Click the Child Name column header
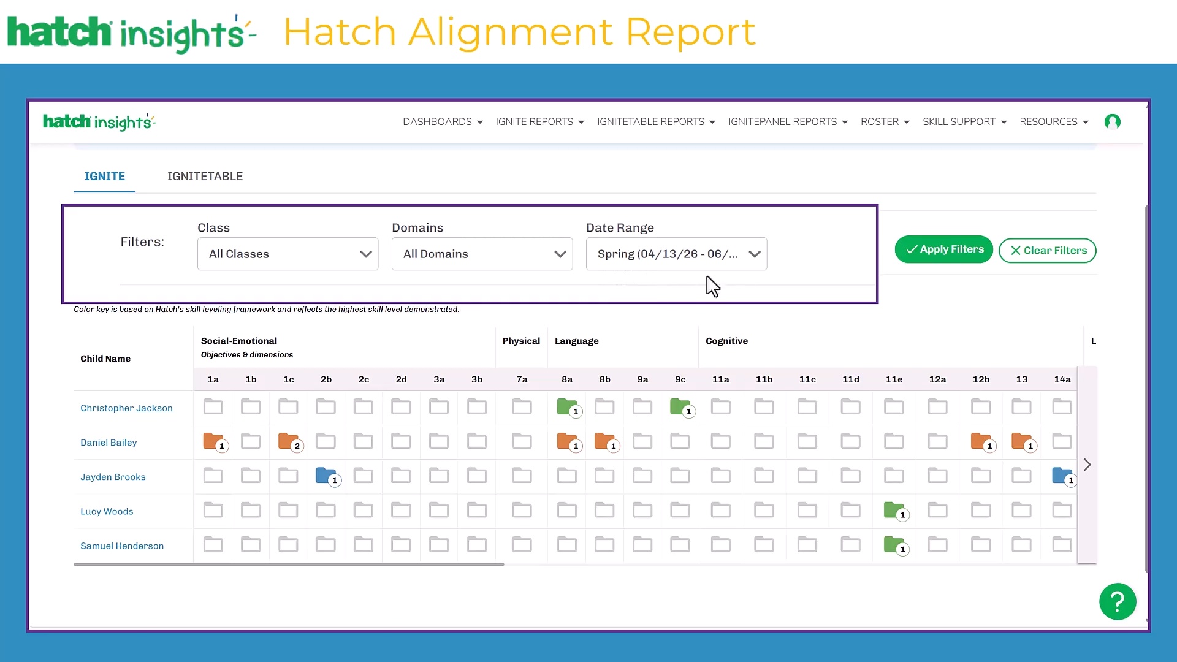 click(x=105, y=359)
